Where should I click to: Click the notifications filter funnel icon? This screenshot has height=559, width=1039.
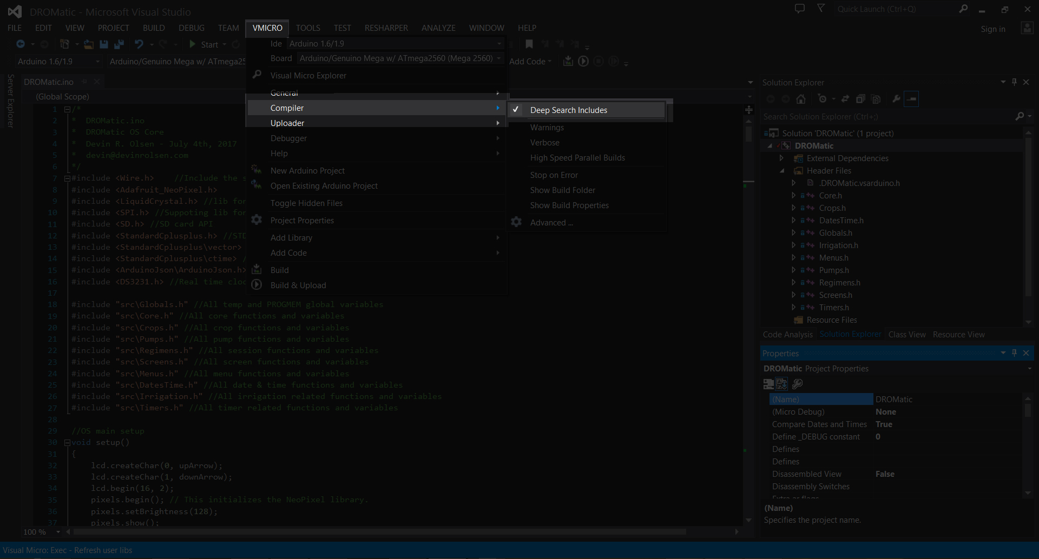click(x=821, y=9)
